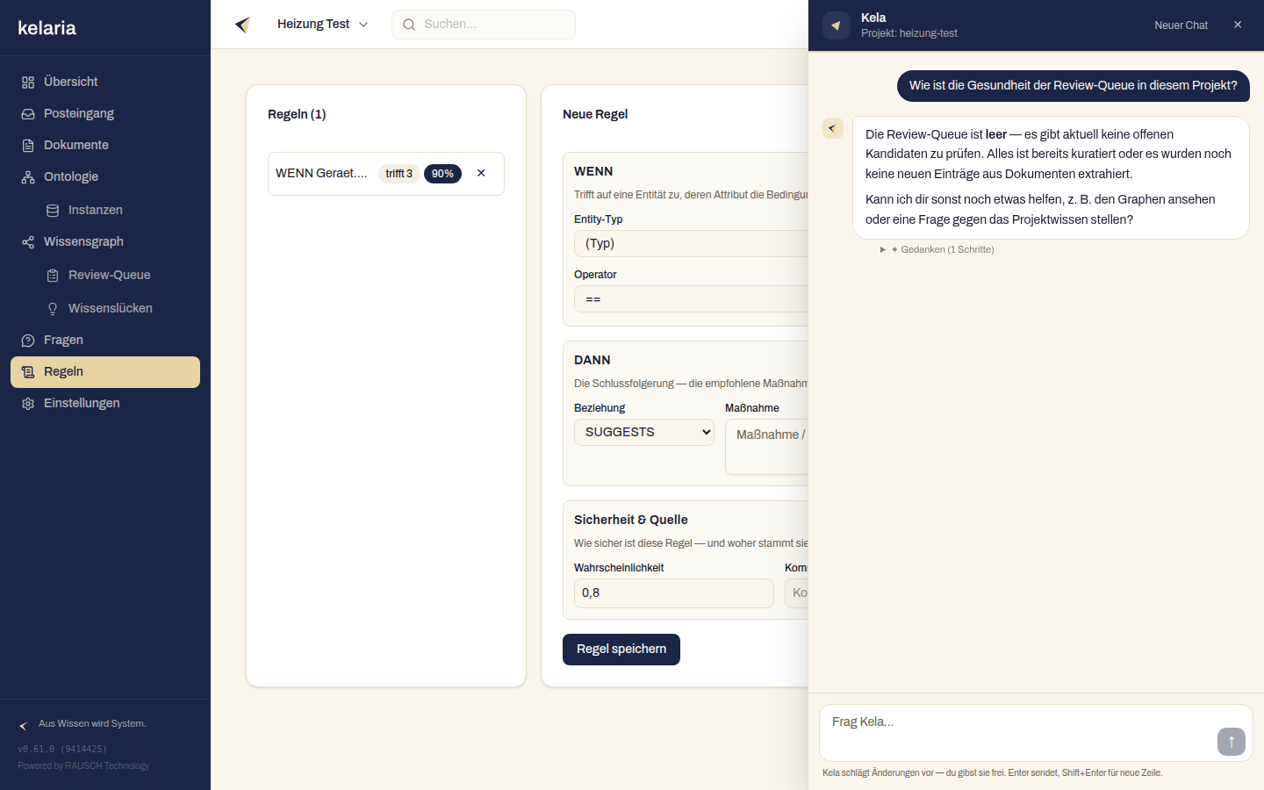Send message with arrow-up icon
Image resolution: width=1264 pixels, height=790 pixels.
(1232, 742)
